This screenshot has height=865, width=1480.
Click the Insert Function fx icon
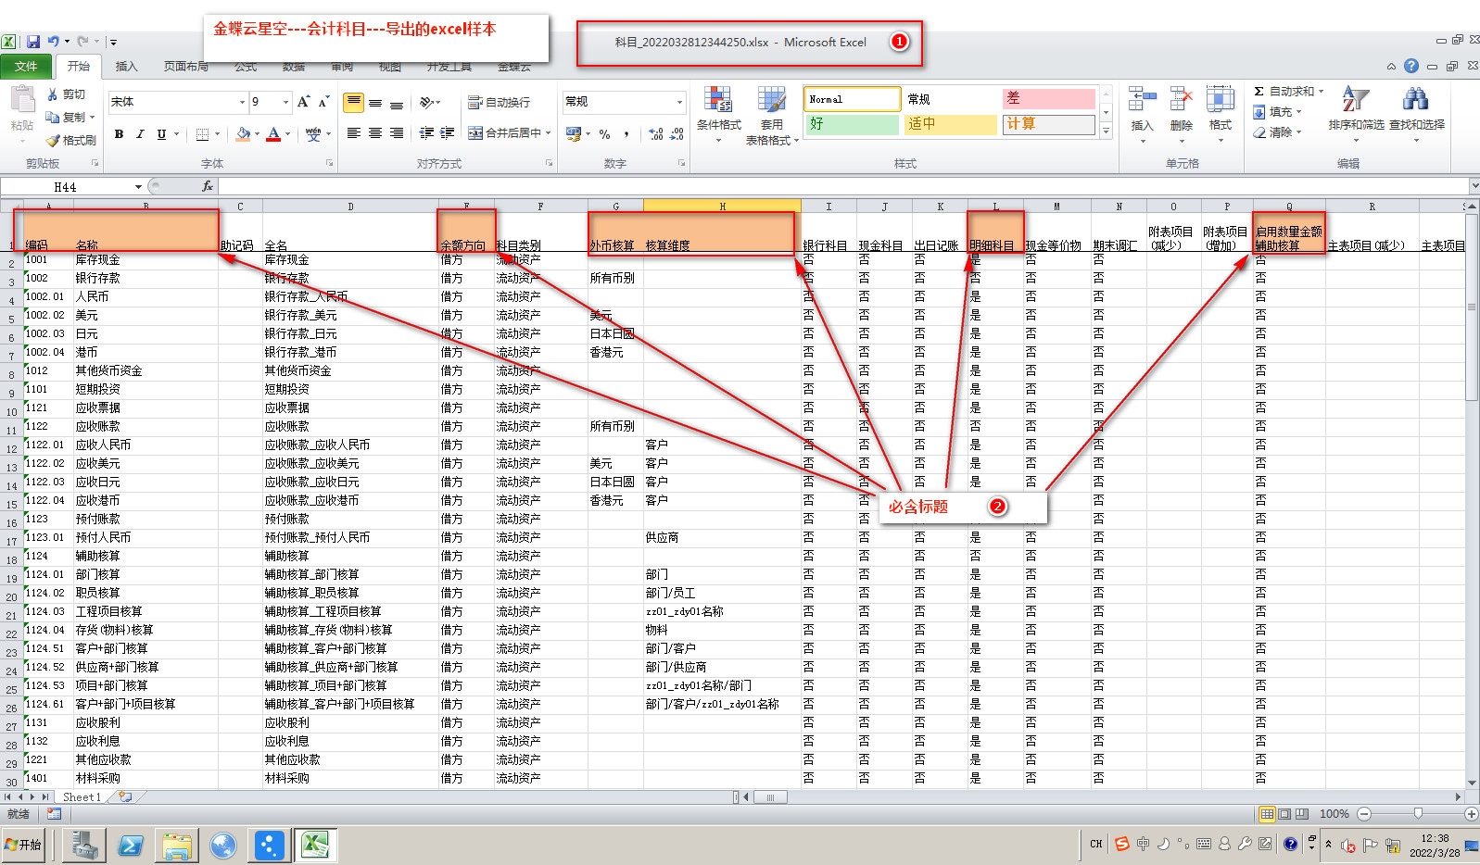[x=208, y=186]
